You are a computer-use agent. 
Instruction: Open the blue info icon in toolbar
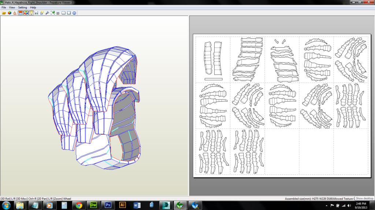(x=74, y=13)
